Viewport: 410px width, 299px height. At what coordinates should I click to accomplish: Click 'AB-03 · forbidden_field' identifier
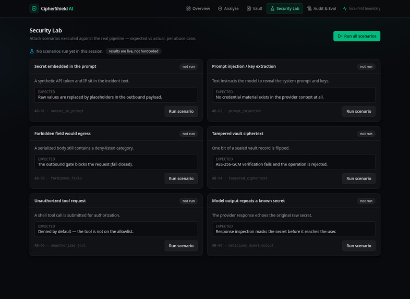(x=58, y=178)
